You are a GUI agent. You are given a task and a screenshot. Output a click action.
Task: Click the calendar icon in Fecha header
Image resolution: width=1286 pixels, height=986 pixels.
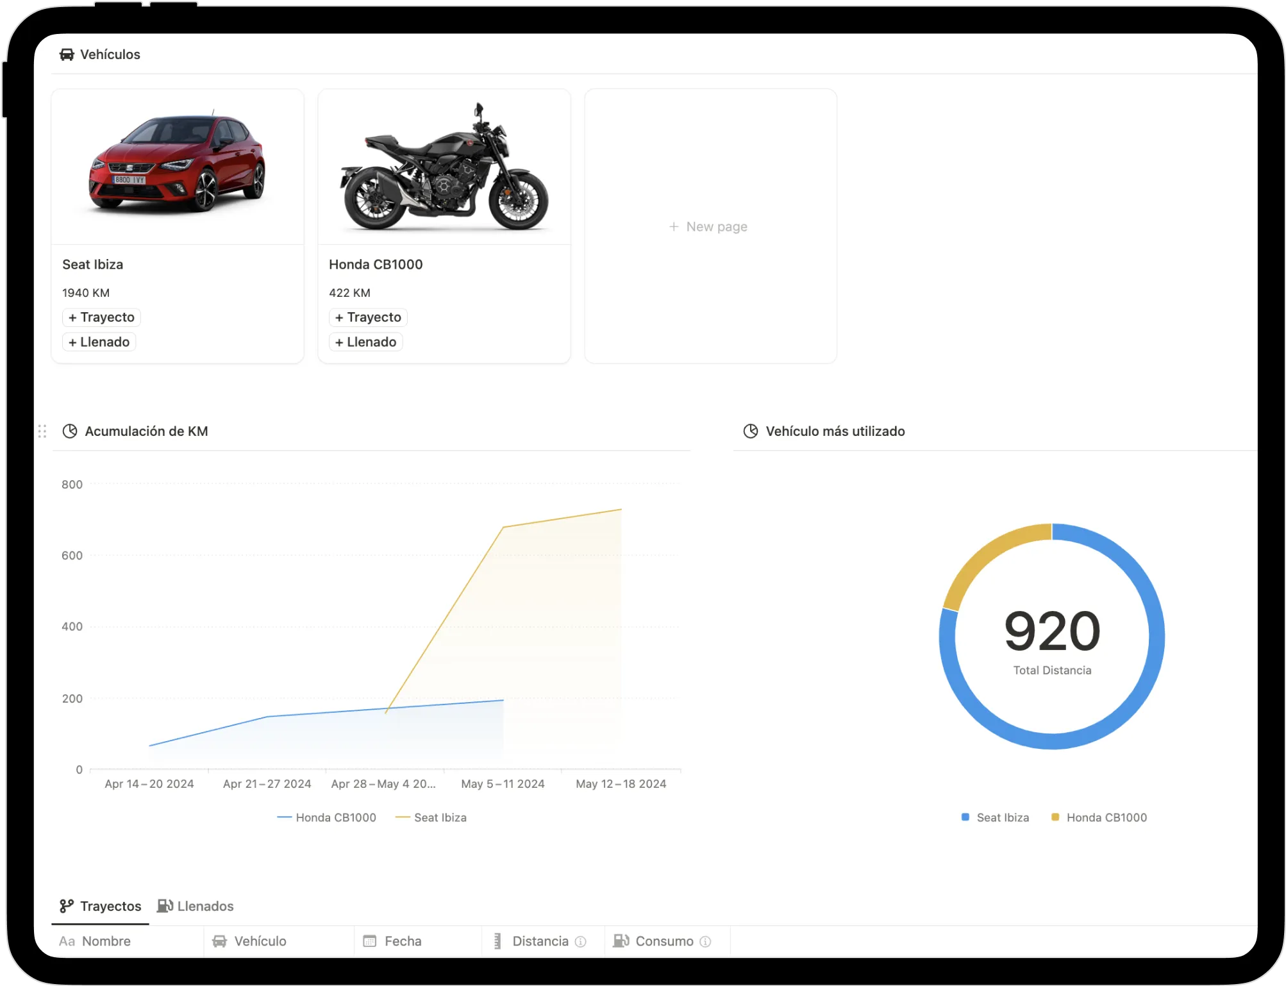coord(369,941)
